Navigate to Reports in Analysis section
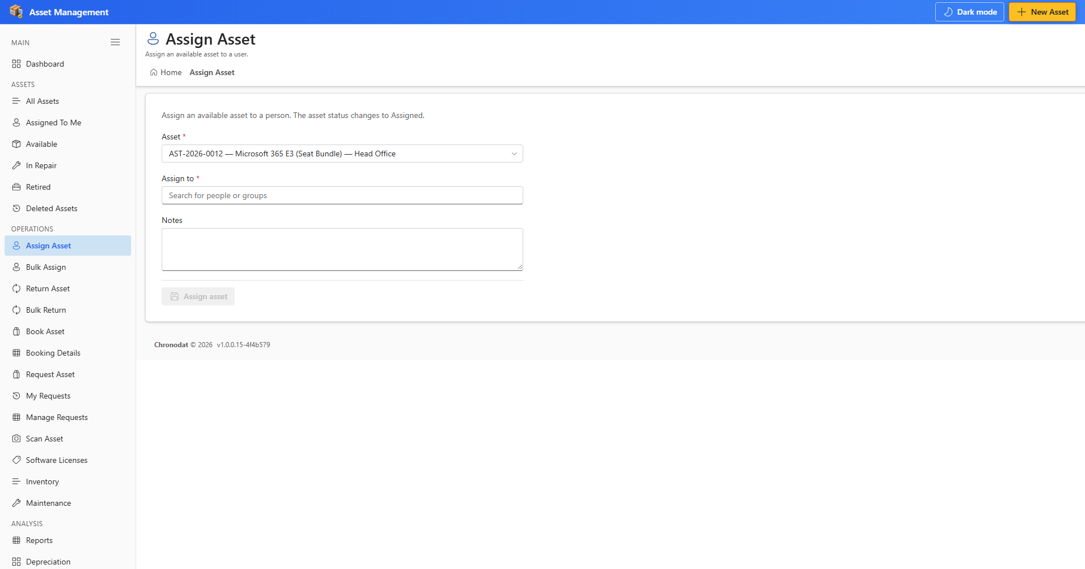The height and width of the screenshot is (569, 1085). coord(68,540)
